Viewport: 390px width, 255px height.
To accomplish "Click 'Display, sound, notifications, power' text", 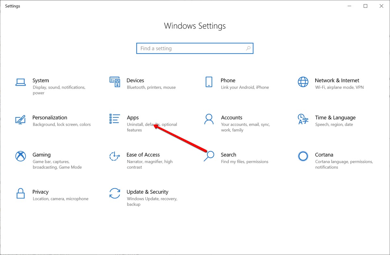I will click(x=59, y=90).
